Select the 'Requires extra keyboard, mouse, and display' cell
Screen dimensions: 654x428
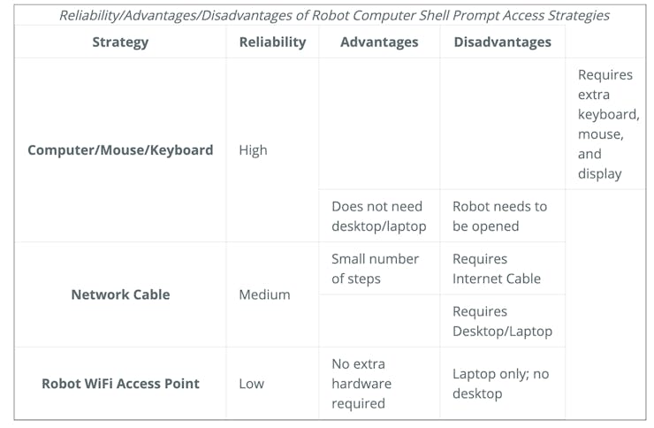pyautogui.click(x=606, y=124)
